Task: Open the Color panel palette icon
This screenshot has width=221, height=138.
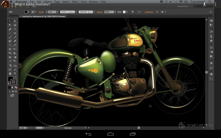Action: pos(211,21)
